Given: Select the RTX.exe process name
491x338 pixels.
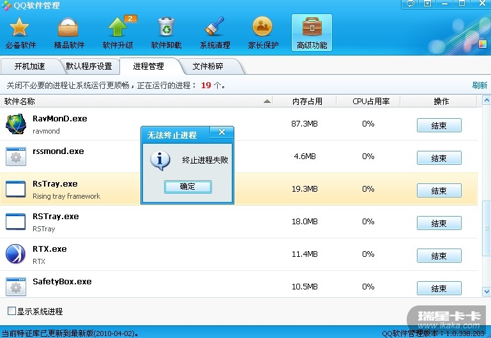Looking at the screenshot, I should tap(49, 249).
